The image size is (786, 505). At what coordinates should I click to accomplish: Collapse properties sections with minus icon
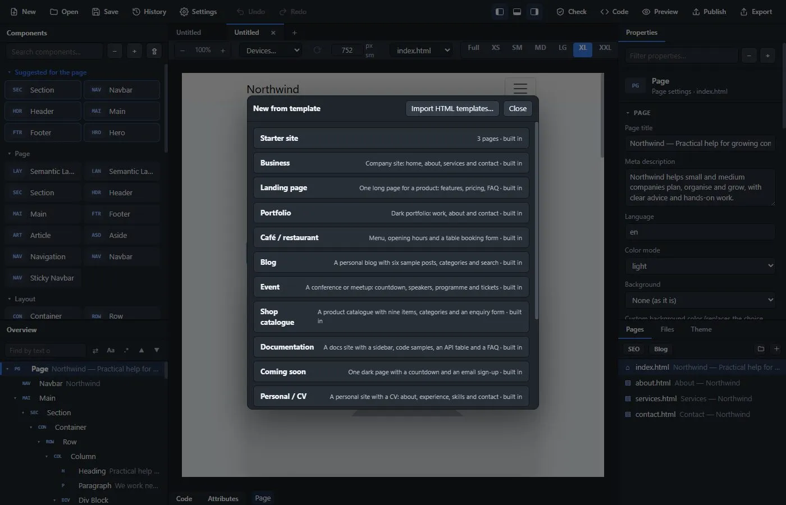(749, 56)
